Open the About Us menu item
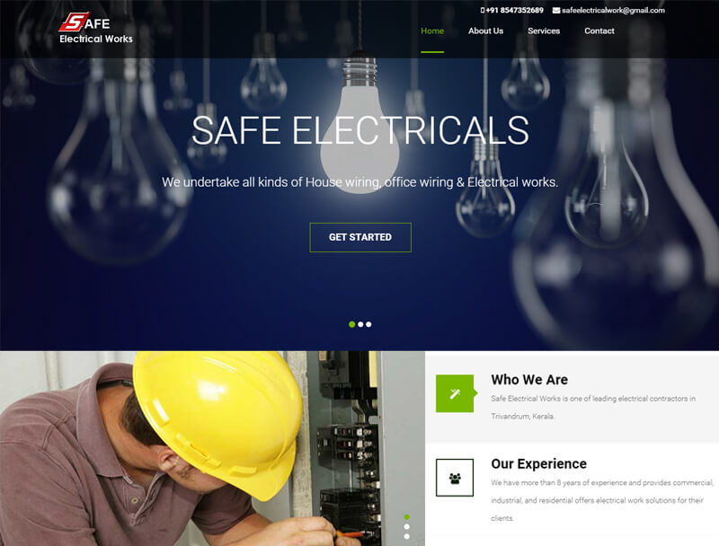 click(485, 31)
